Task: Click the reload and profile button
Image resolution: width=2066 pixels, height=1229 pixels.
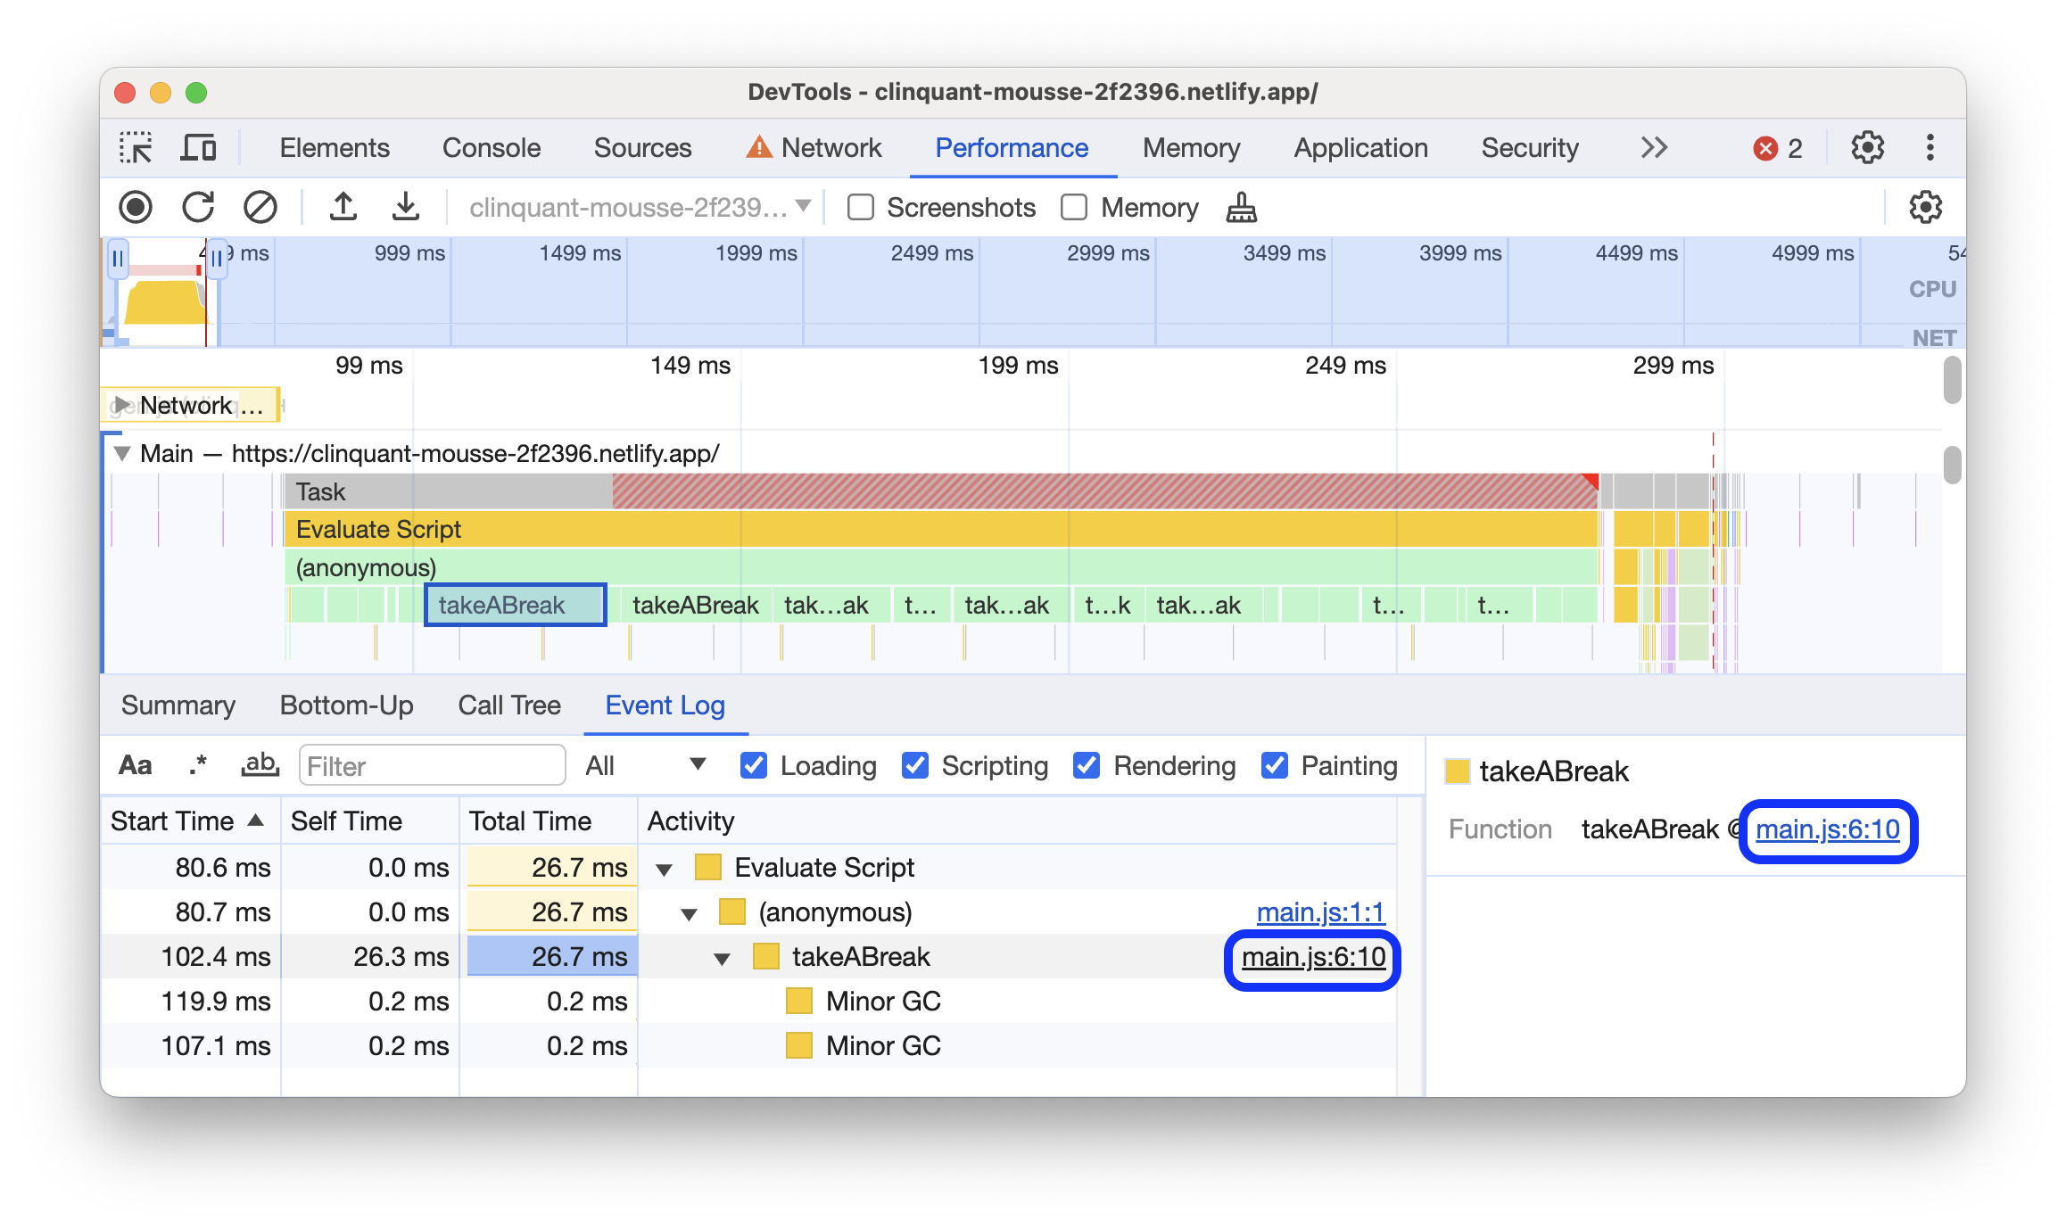Action: coord(201,205)
